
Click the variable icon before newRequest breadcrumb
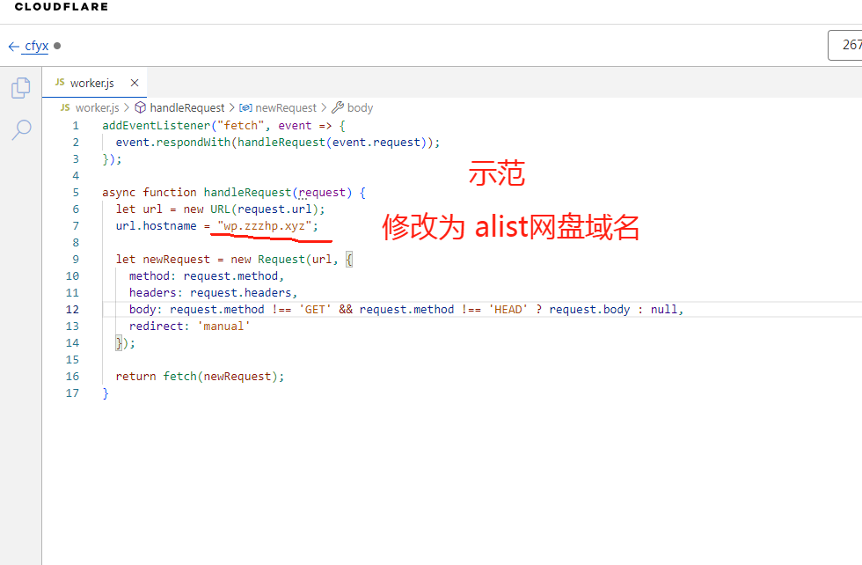[246, 107]
